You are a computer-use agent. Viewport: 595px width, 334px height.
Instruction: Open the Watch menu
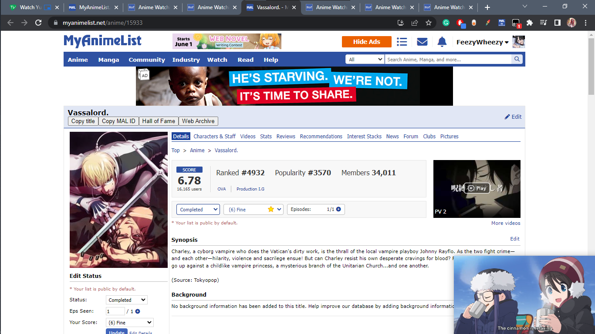point(217,60)
